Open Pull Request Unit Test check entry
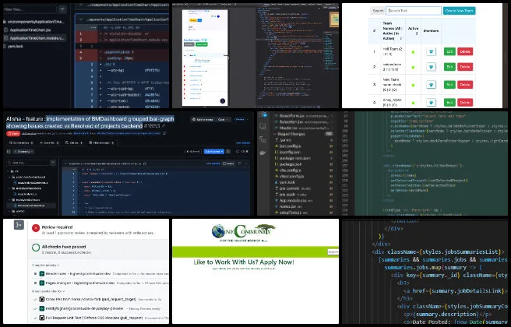This screenshot has width=511, height=327. click(94, 318)
